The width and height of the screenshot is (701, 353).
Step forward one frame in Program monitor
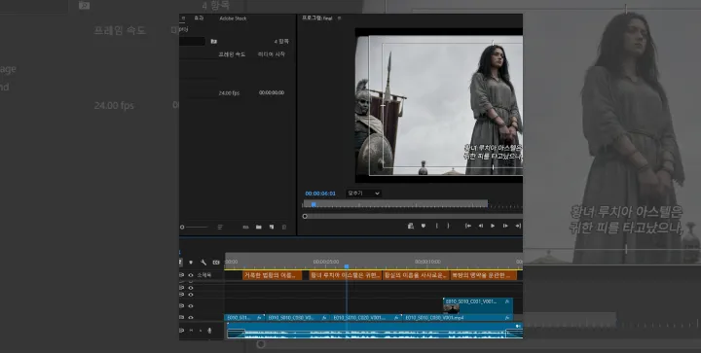pos(505,226)
